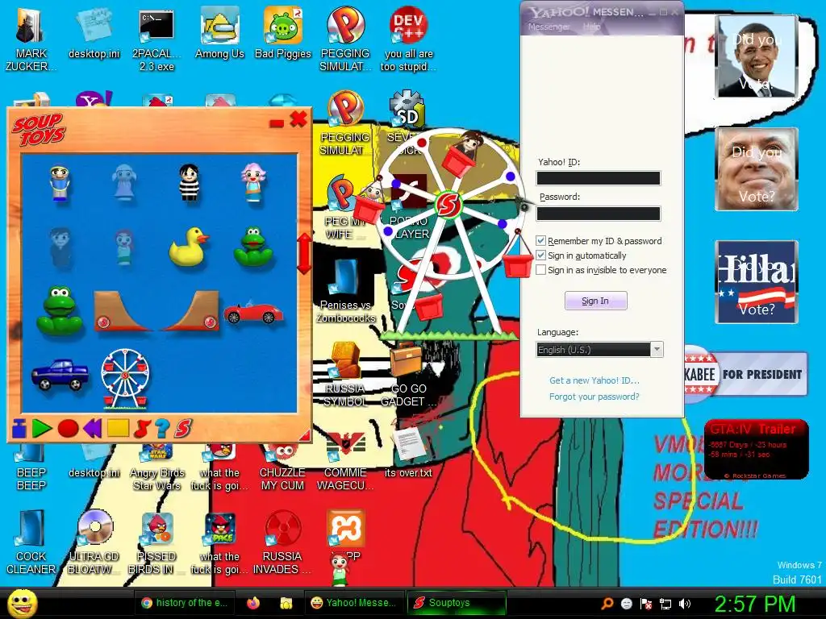Click the 2:57 PM clock in taskbar
826x619 pixels.
click(x=754, y=603)
